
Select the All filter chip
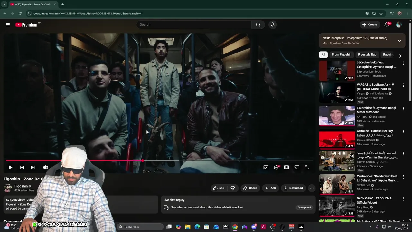coord(323,55)
